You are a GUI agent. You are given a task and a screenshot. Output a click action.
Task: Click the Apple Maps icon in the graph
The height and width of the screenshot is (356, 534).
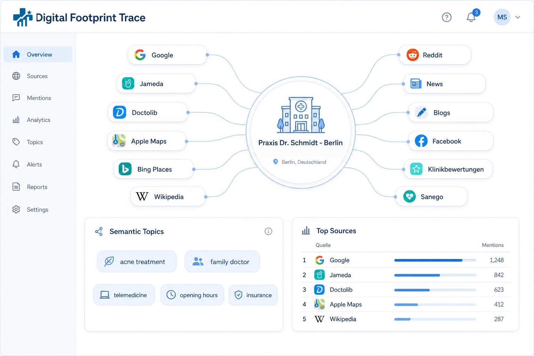pyautogui.click(x=119, y=141)
